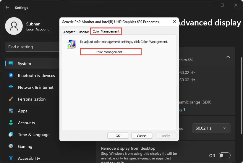Image resolution: width=243 pixels, height=163 pixels.
Task: Close the Settings window
Action: click(236, 5)
